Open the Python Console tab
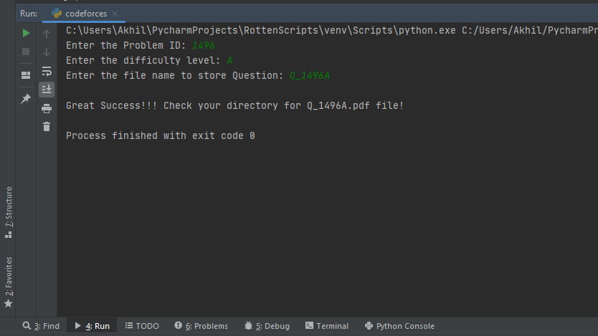Image resolution: width=598 pixels, height=336 pixels. [399, 326]
